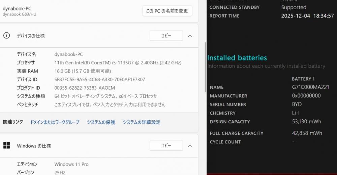Screen dimensions: 337x175
Task: Click the BATTERY 1 column header
Action: pyautogui.click(x=303, y=79)
